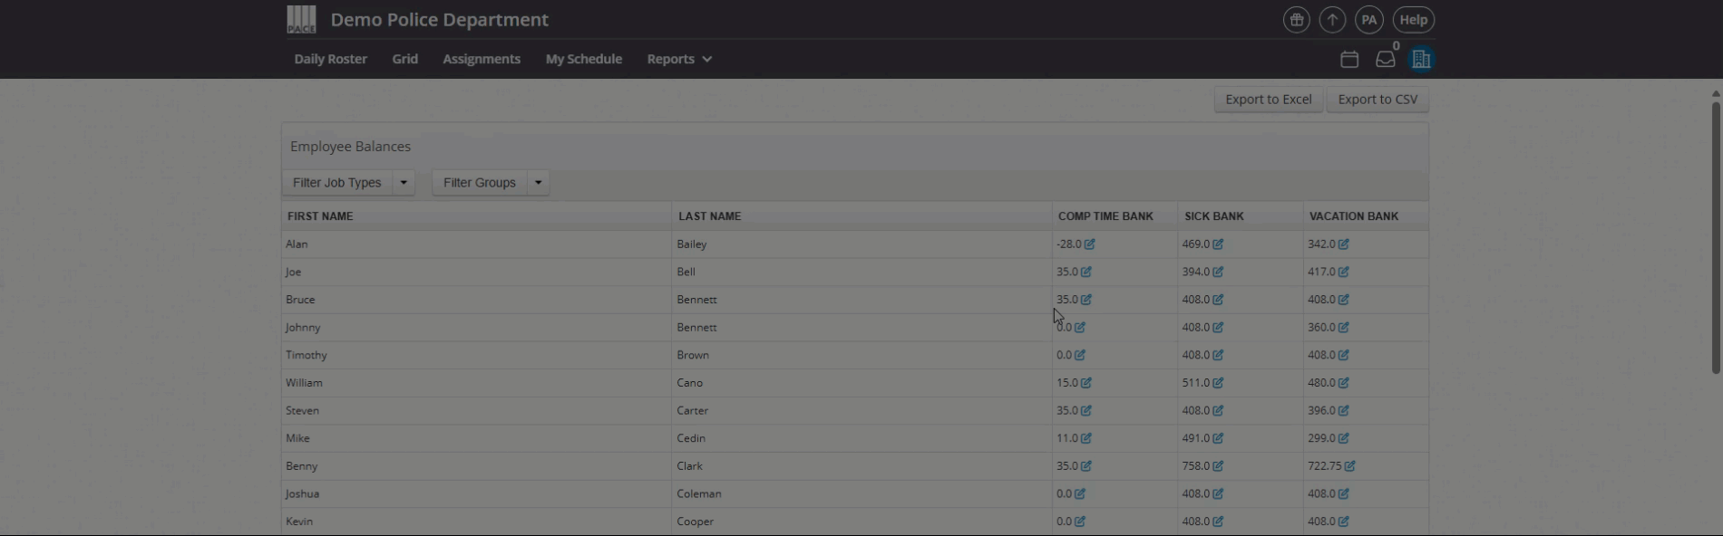The image size is (1723, 536).
Task: Switch to My Schedule
Action: 584,59
